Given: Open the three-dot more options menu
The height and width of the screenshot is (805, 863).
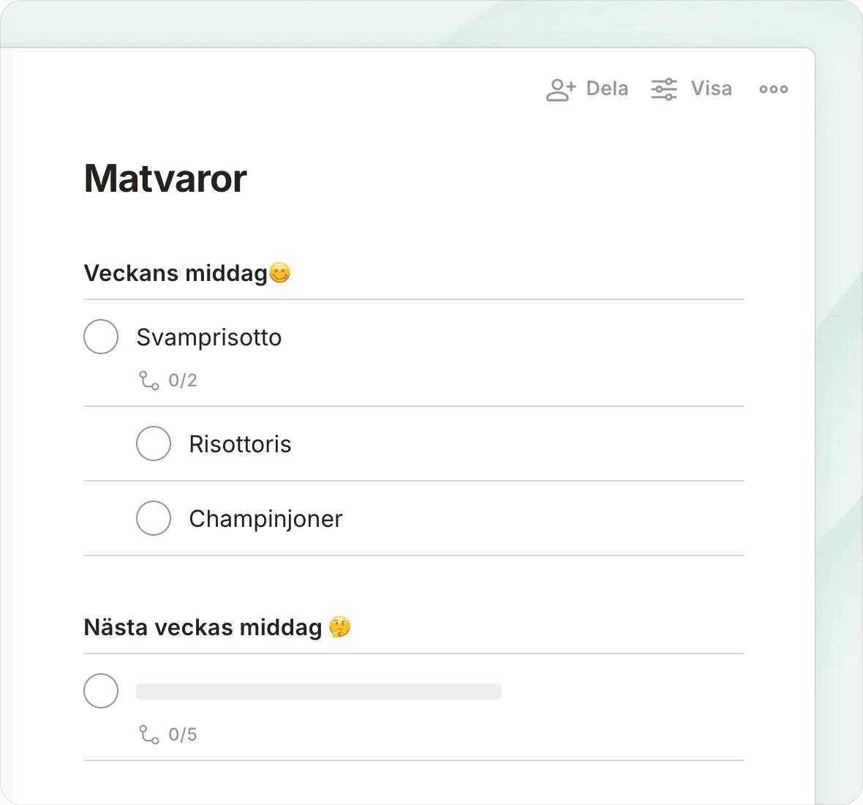Looking at the screenshot, I should 773,89.
